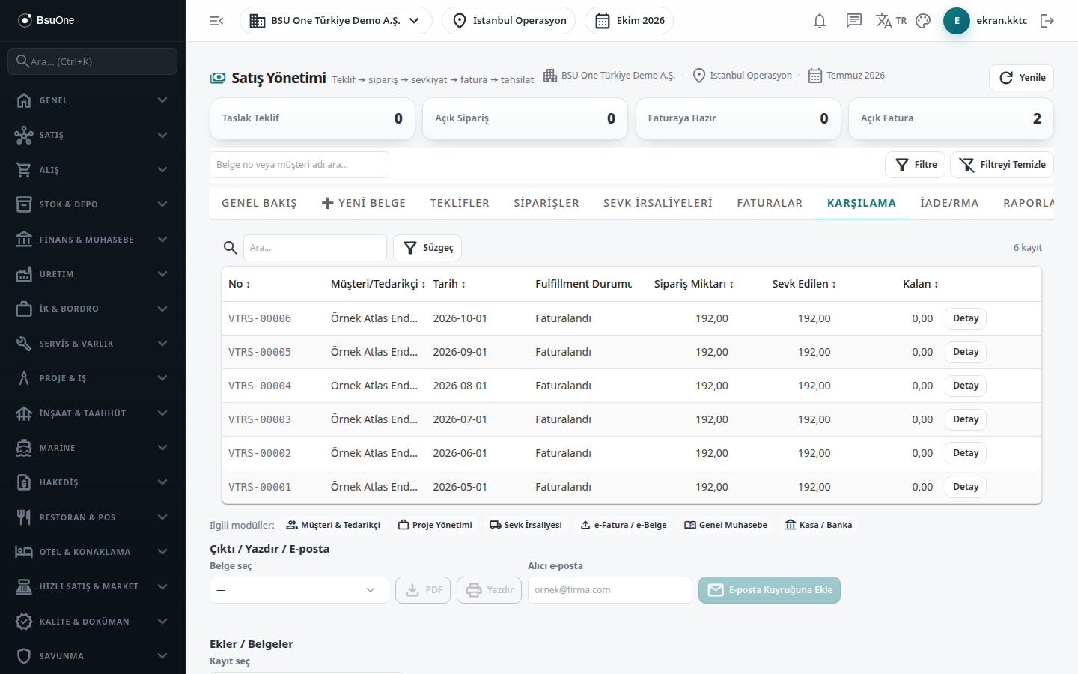Open the İade/RMA tab
The width and height of the screenshot is (1078, 674).
click(x=949, y=203)
